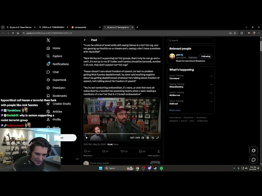262x196 pixels.
Task: Open Spotify from the taskbar
Action: [161, 168]
